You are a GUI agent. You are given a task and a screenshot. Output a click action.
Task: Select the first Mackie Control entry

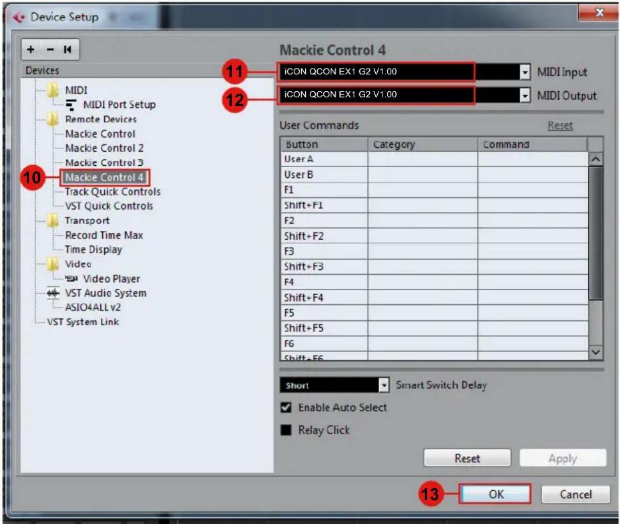pyautogui.click(x=100, y=134)
